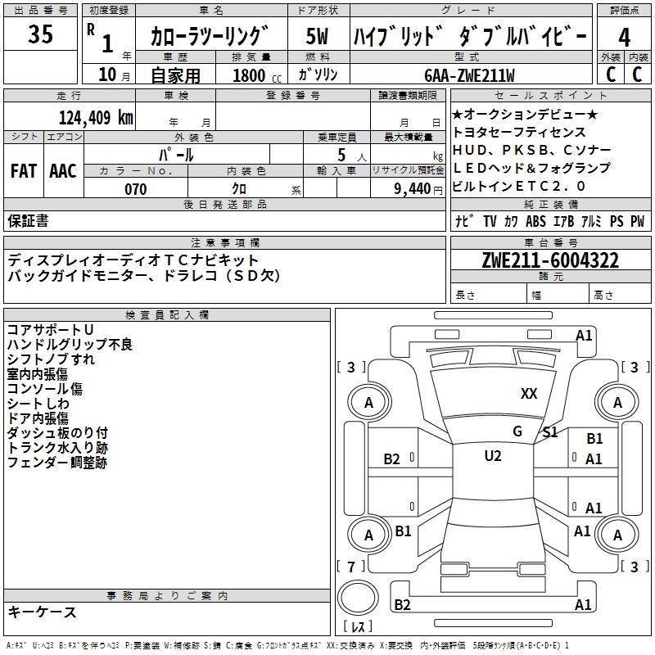Click the rear-right tire circle marked A
Viewport: 655px width, 655px height.
[x=617, y=535]
